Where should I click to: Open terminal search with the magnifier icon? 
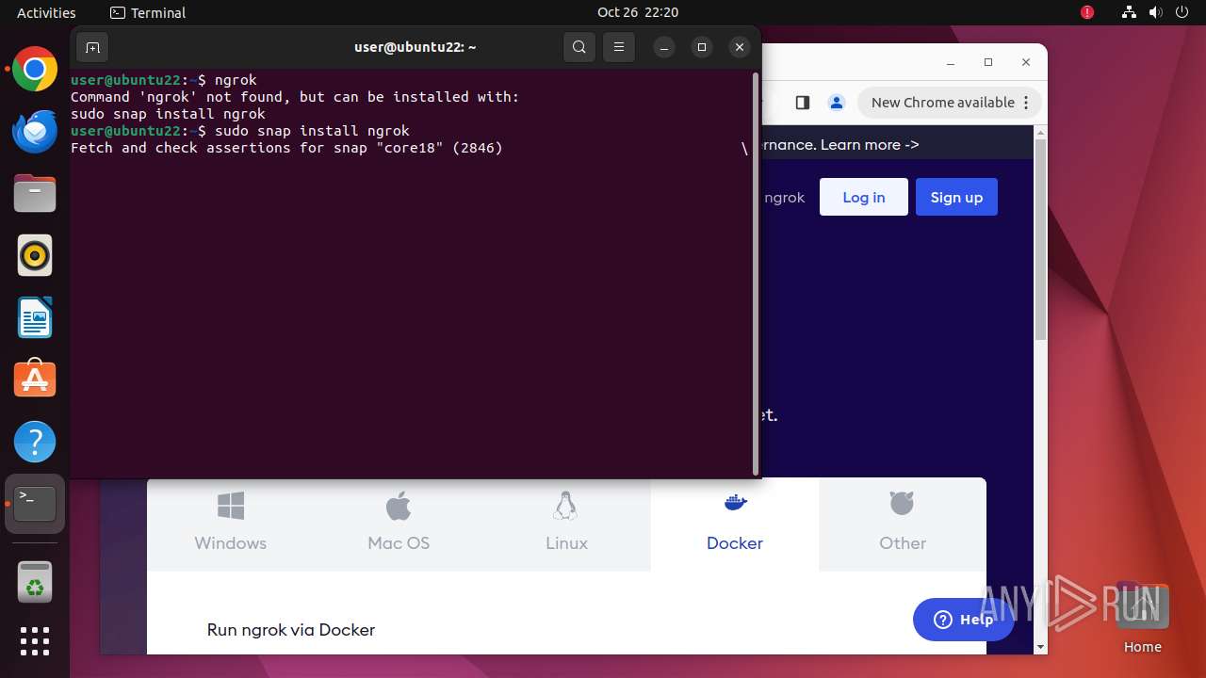(x=579, y=47)
